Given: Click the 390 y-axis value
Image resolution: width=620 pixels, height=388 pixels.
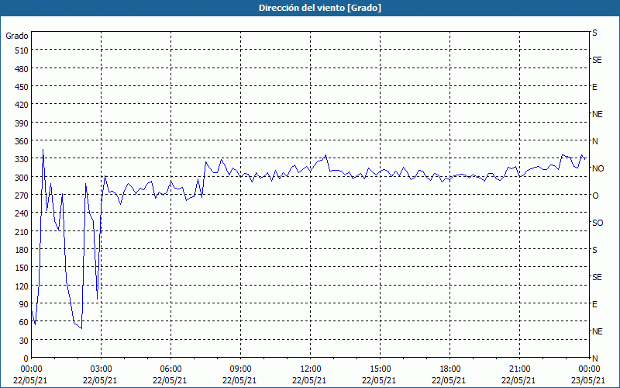Looking at the screenshot, I should click(x=22, y=123).
